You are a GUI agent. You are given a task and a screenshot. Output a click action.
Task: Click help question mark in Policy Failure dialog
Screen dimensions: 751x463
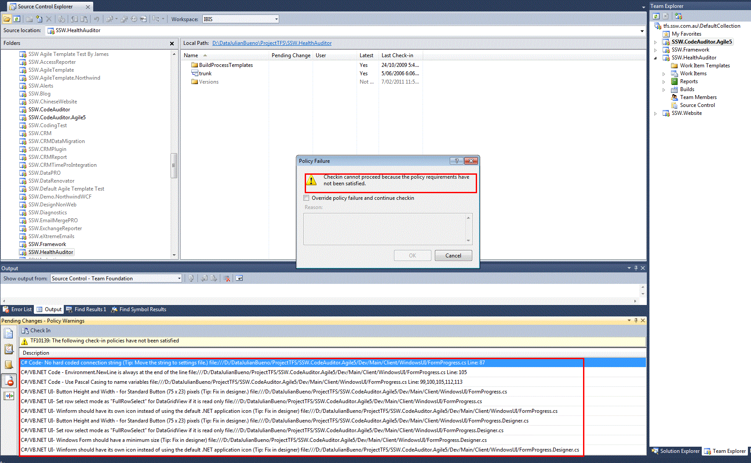pos(456,161)
